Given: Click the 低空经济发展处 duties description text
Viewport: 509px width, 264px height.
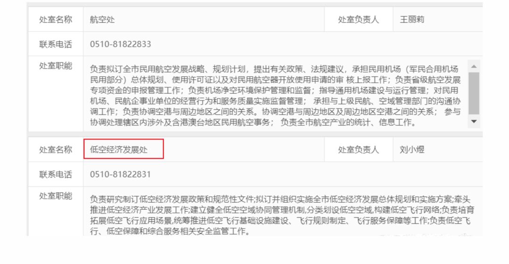Looking at the screenshot, I should pyautogui.click(x=282, y=215).
